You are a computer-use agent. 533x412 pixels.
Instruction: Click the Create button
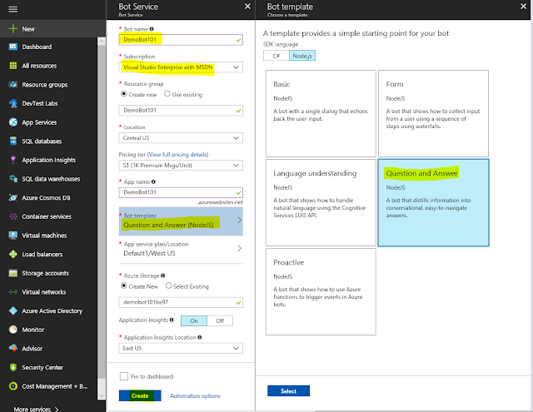coord(140,395)
